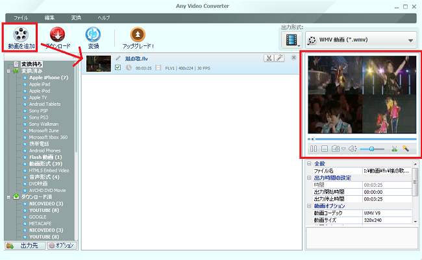Screen dimensions: 422x260
Task: Click the green scissors clip icon under the preview
Action: tap(394, 148)
